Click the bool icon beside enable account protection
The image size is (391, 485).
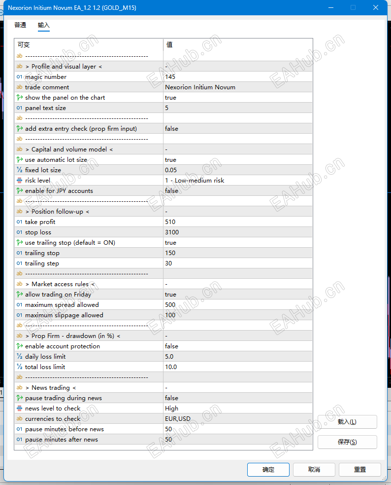point(19,346)
